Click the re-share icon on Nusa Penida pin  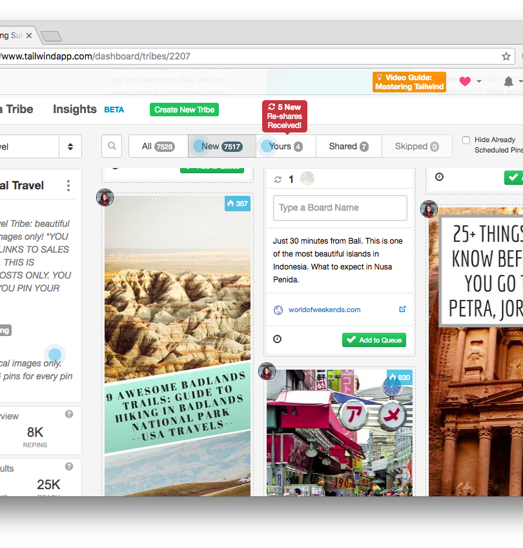point(278,180)
